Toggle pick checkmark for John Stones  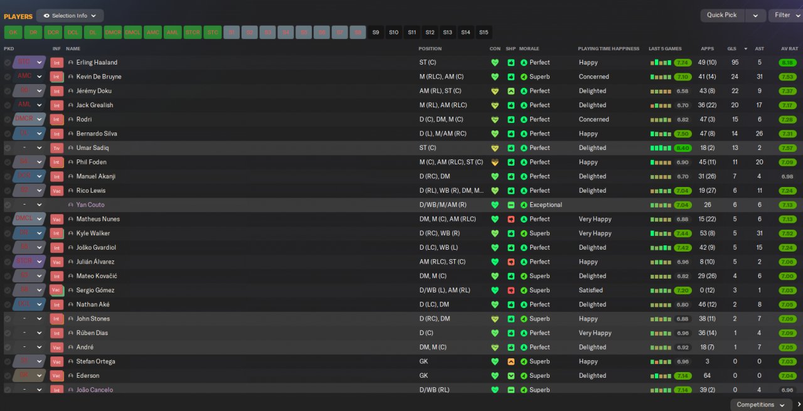8,319
